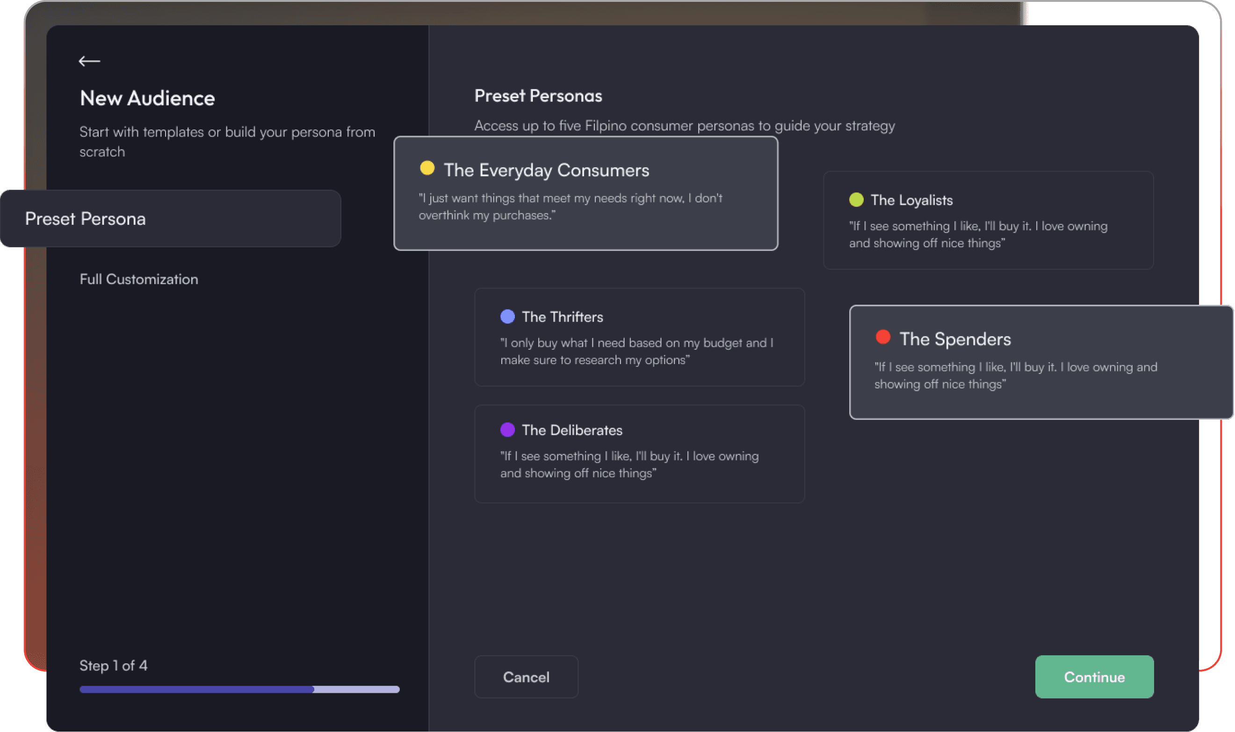Click the yellow dot on Everyday Consumers
The image size is (1235, 732).
coord(427,168)
